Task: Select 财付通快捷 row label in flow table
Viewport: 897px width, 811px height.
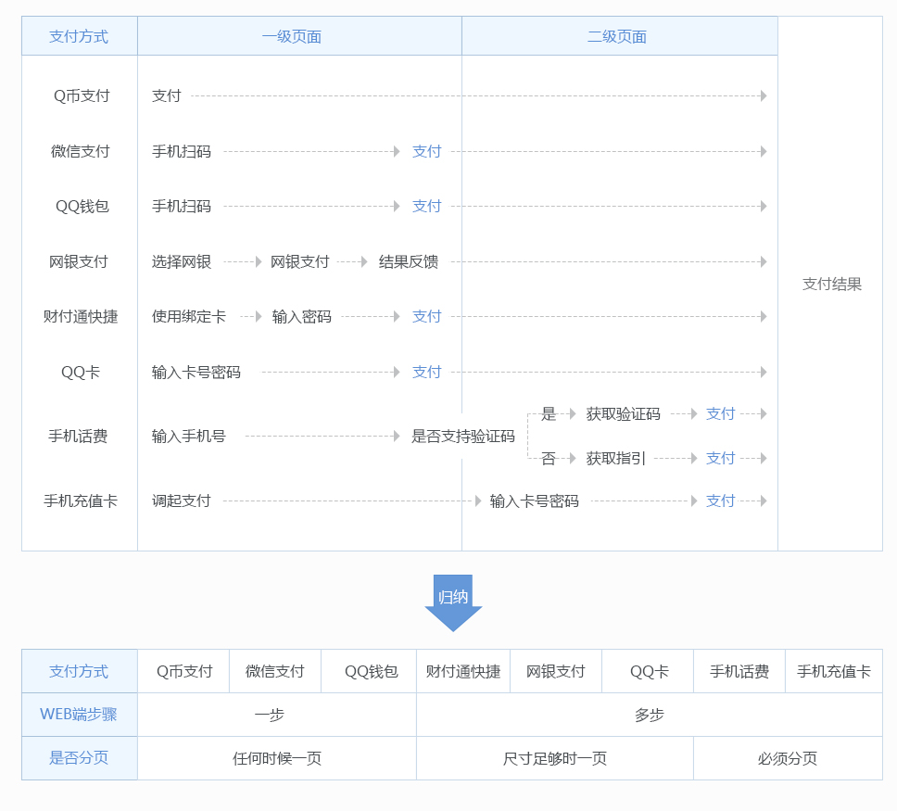Action: [x=81, y=316]
